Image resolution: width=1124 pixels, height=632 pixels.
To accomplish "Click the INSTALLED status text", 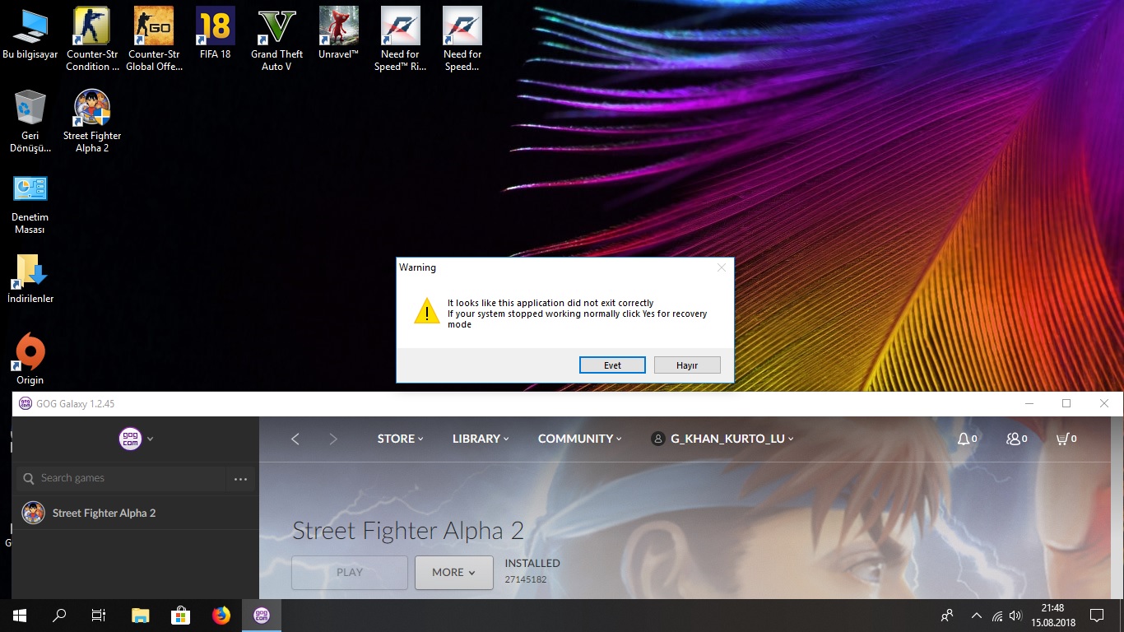I will tap(532, 564).
